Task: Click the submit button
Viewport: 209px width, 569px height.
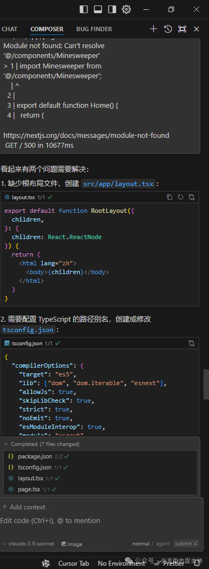Action: coord(186,544)
